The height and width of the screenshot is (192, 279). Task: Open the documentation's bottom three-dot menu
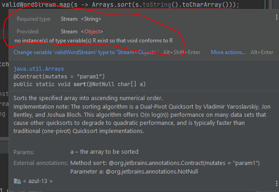[x=276, y=183]
